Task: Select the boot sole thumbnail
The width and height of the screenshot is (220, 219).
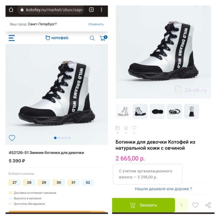Action: click(157, 111)
